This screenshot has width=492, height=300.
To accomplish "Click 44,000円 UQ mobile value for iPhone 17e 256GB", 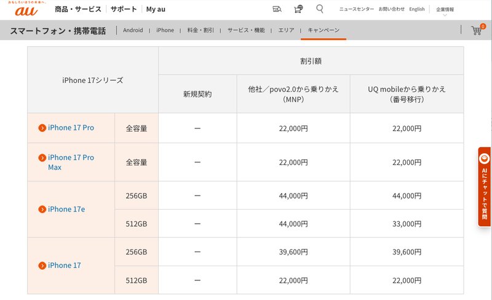I will [407, 195].
